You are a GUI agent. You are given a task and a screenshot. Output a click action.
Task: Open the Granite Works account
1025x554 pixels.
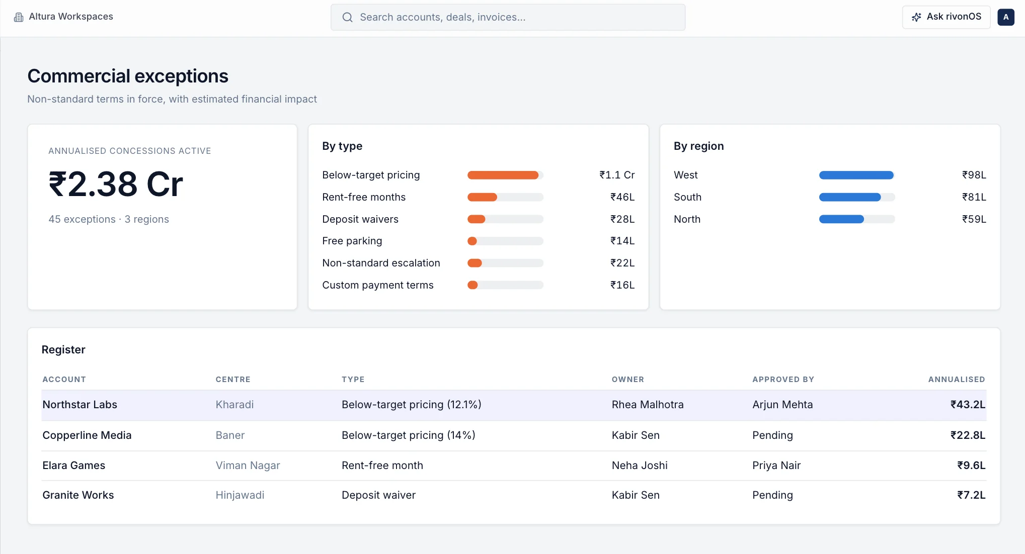point(78,495)
